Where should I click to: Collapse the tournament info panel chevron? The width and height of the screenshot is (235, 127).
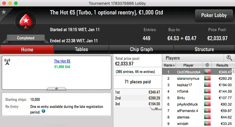point(56,88)
